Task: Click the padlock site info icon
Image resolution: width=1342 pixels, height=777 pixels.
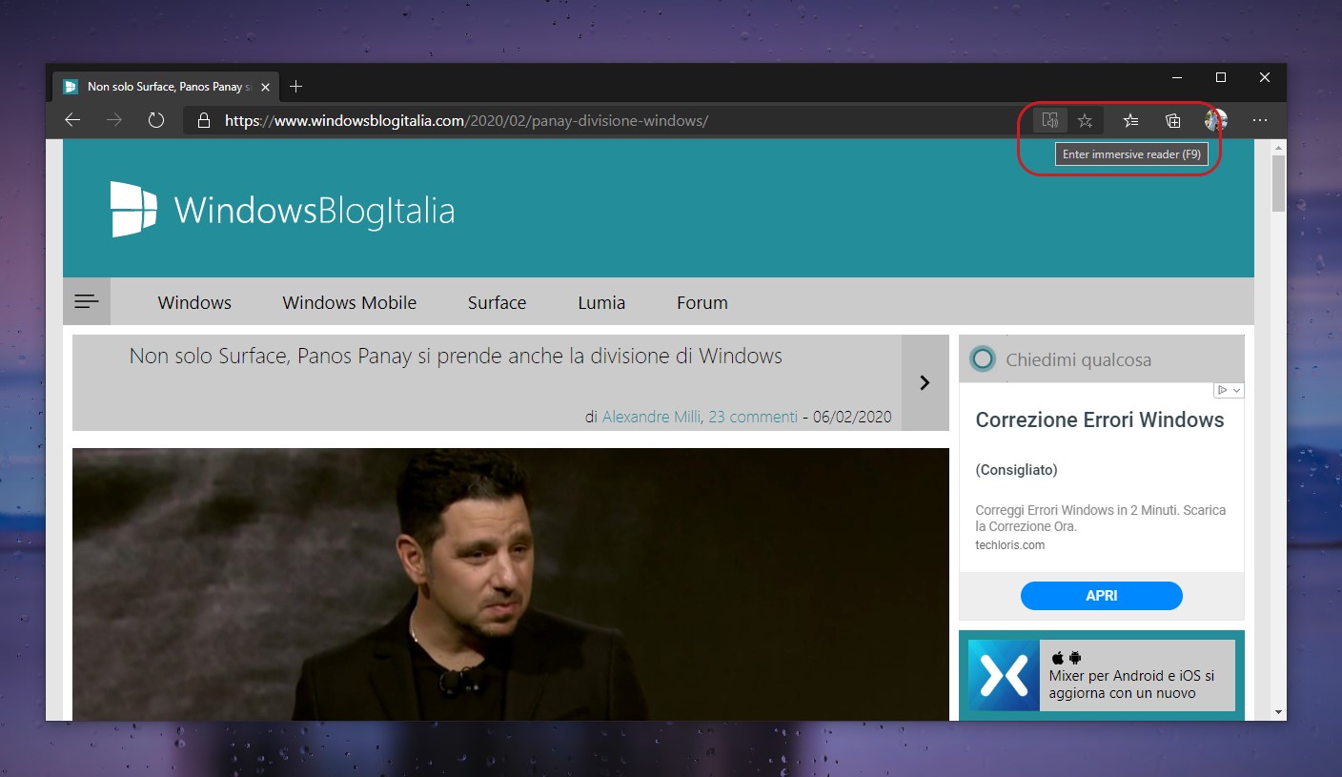Action: coord(202,120)
